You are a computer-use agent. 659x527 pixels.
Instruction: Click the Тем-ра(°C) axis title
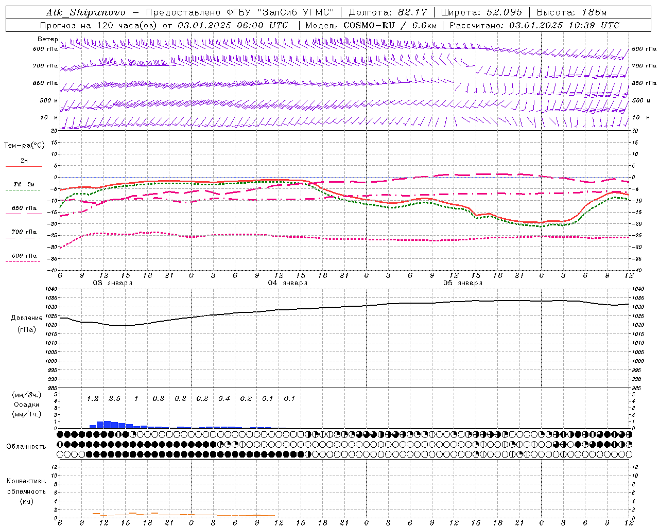pyautogui.click(x=24, y=146)
